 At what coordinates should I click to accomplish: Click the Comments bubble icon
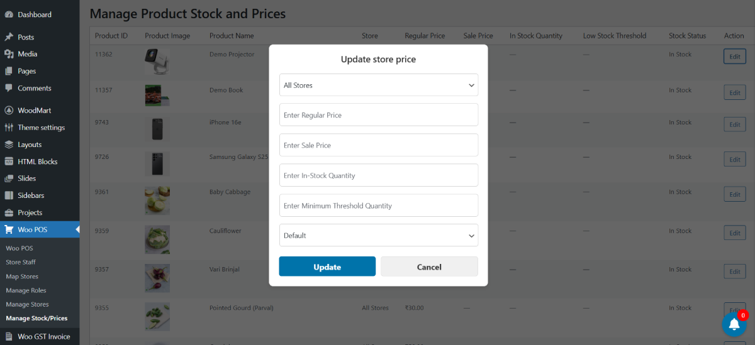9,88
